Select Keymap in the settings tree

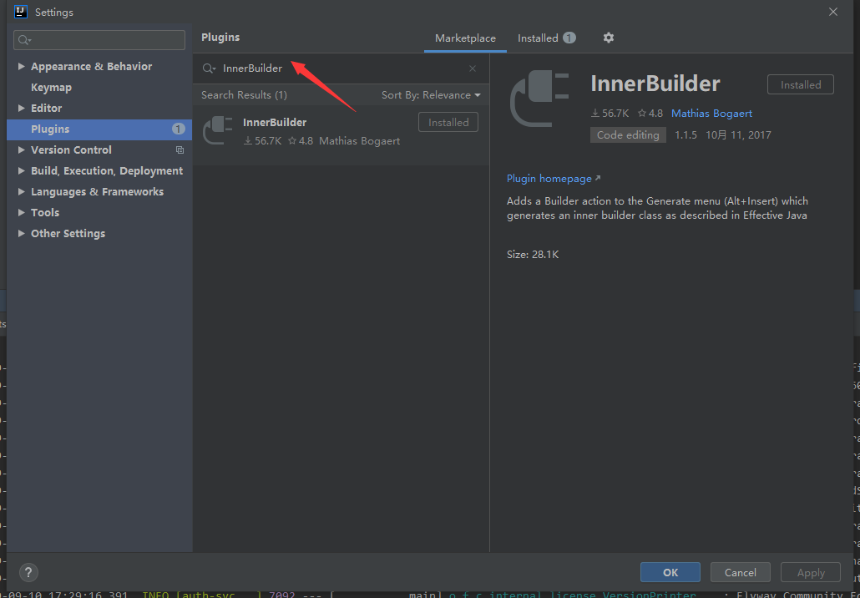click(51, 87)
